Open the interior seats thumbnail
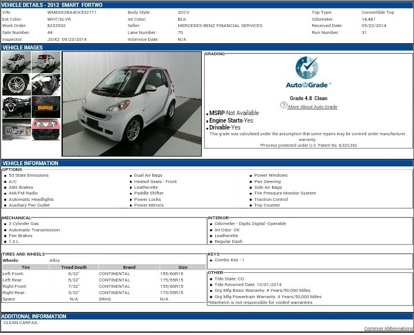Image resolution: width=414 pixels, height=335 pixels. (46, 85)
